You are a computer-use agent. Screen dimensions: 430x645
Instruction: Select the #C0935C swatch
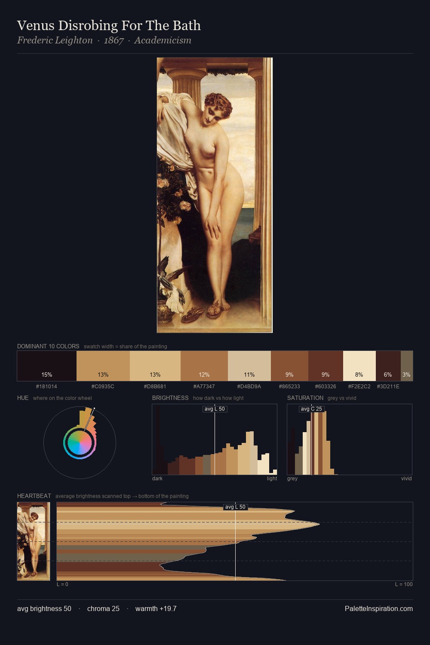click(103, 366)
